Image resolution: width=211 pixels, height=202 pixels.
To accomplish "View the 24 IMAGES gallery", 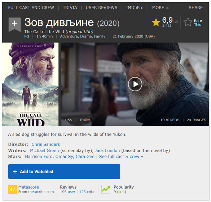I will click(x=196, y=120).
